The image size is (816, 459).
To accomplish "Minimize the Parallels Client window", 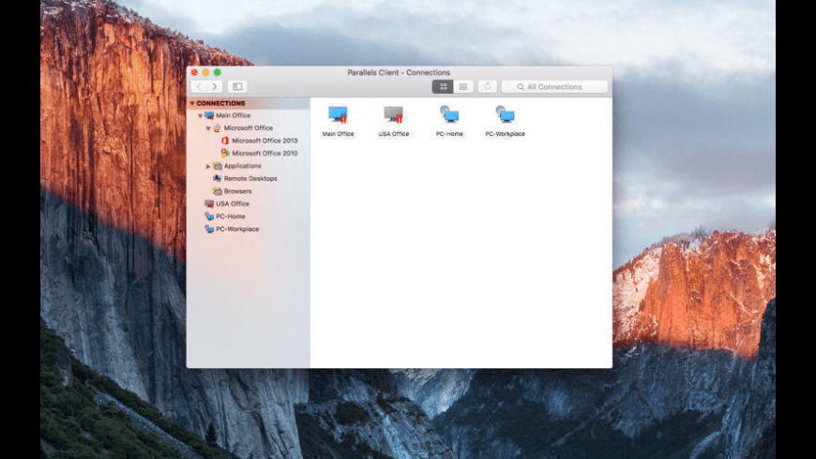I will point(206,72).
